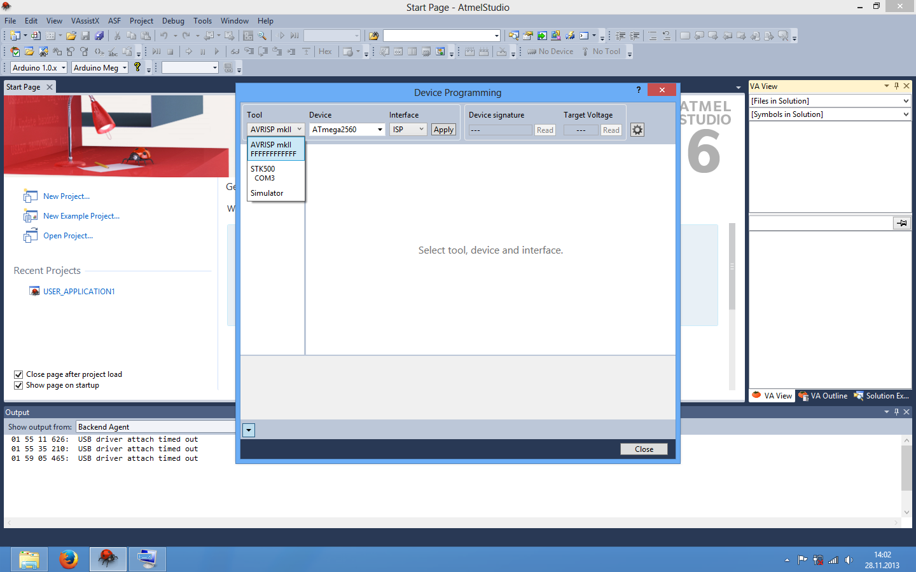Open the Arduino 1.0.x version dropdown

(x=39, y=67)
